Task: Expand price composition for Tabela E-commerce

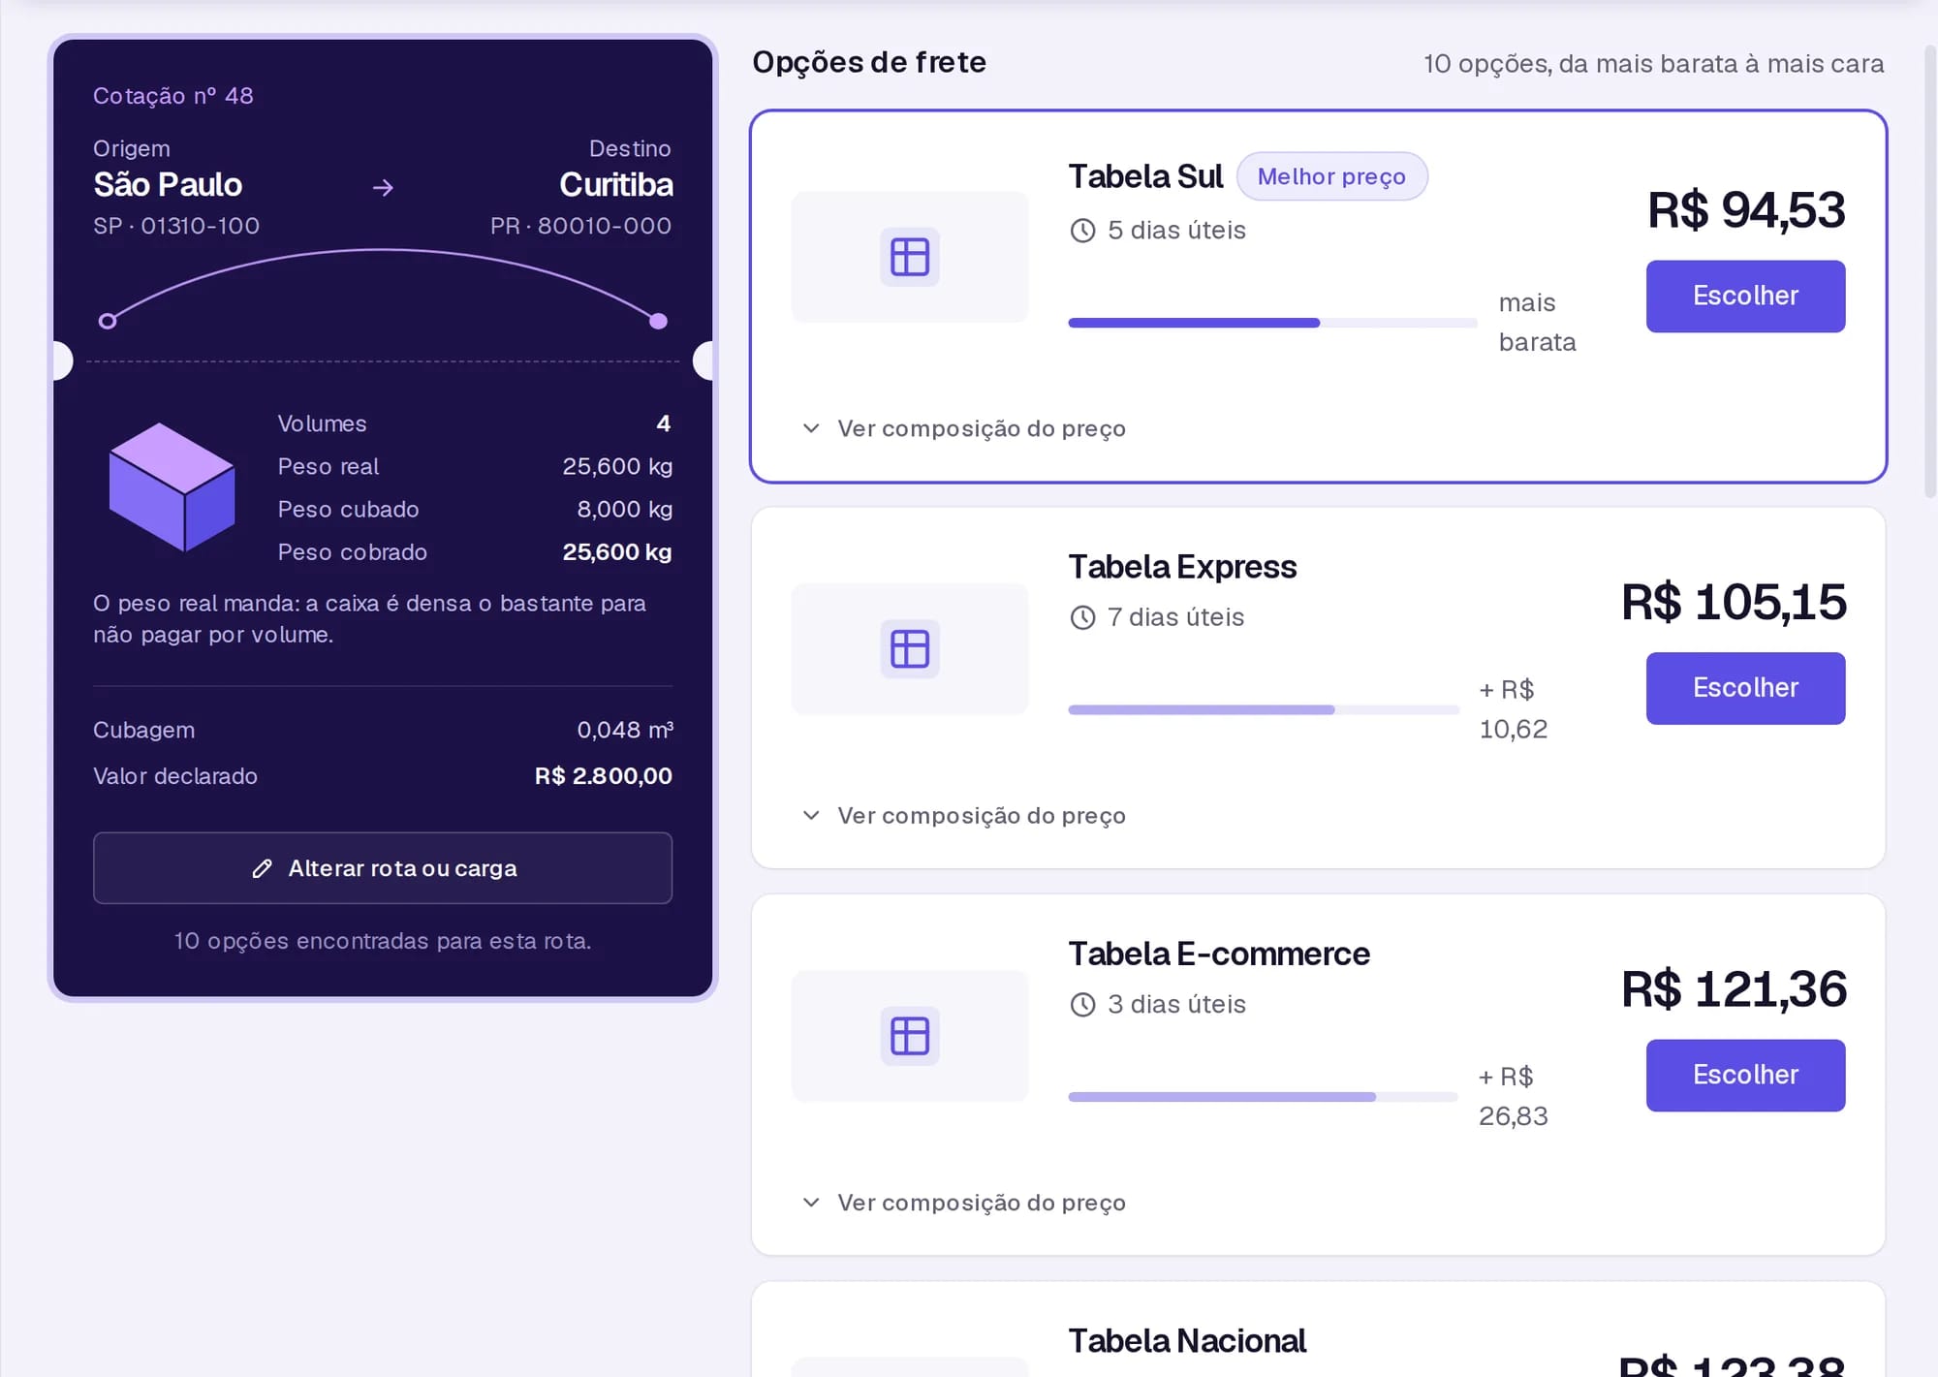Action: (964, 1203)
